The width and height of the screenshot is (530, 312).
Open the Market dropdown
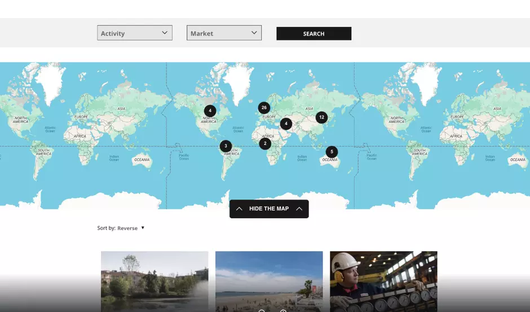224,33
